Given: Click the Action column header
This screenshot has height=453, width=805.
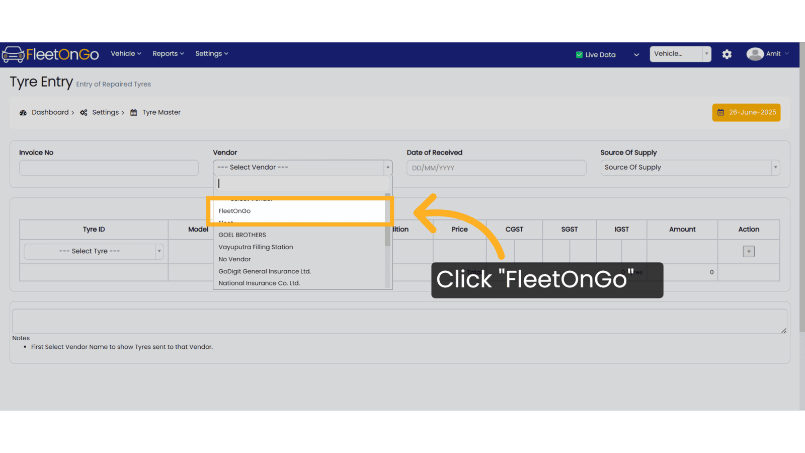Looking at the screenshot, I should coord(749,230).
